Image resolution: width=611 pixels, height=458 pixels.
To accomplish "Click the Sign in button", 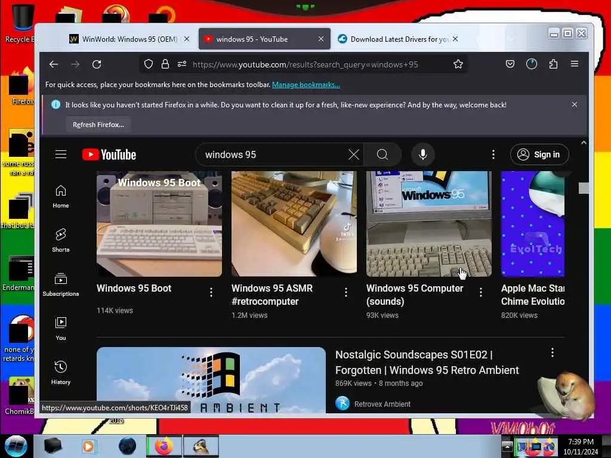I will click(x=539, y=154).
